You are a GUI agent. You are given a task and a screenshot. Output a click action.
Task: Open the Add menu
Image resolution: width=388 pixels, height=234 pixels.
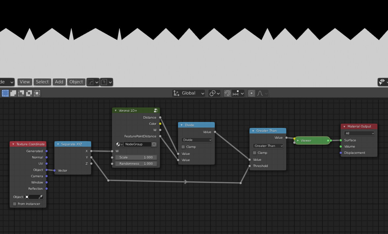pyautogui.click(x=59, y=82)
